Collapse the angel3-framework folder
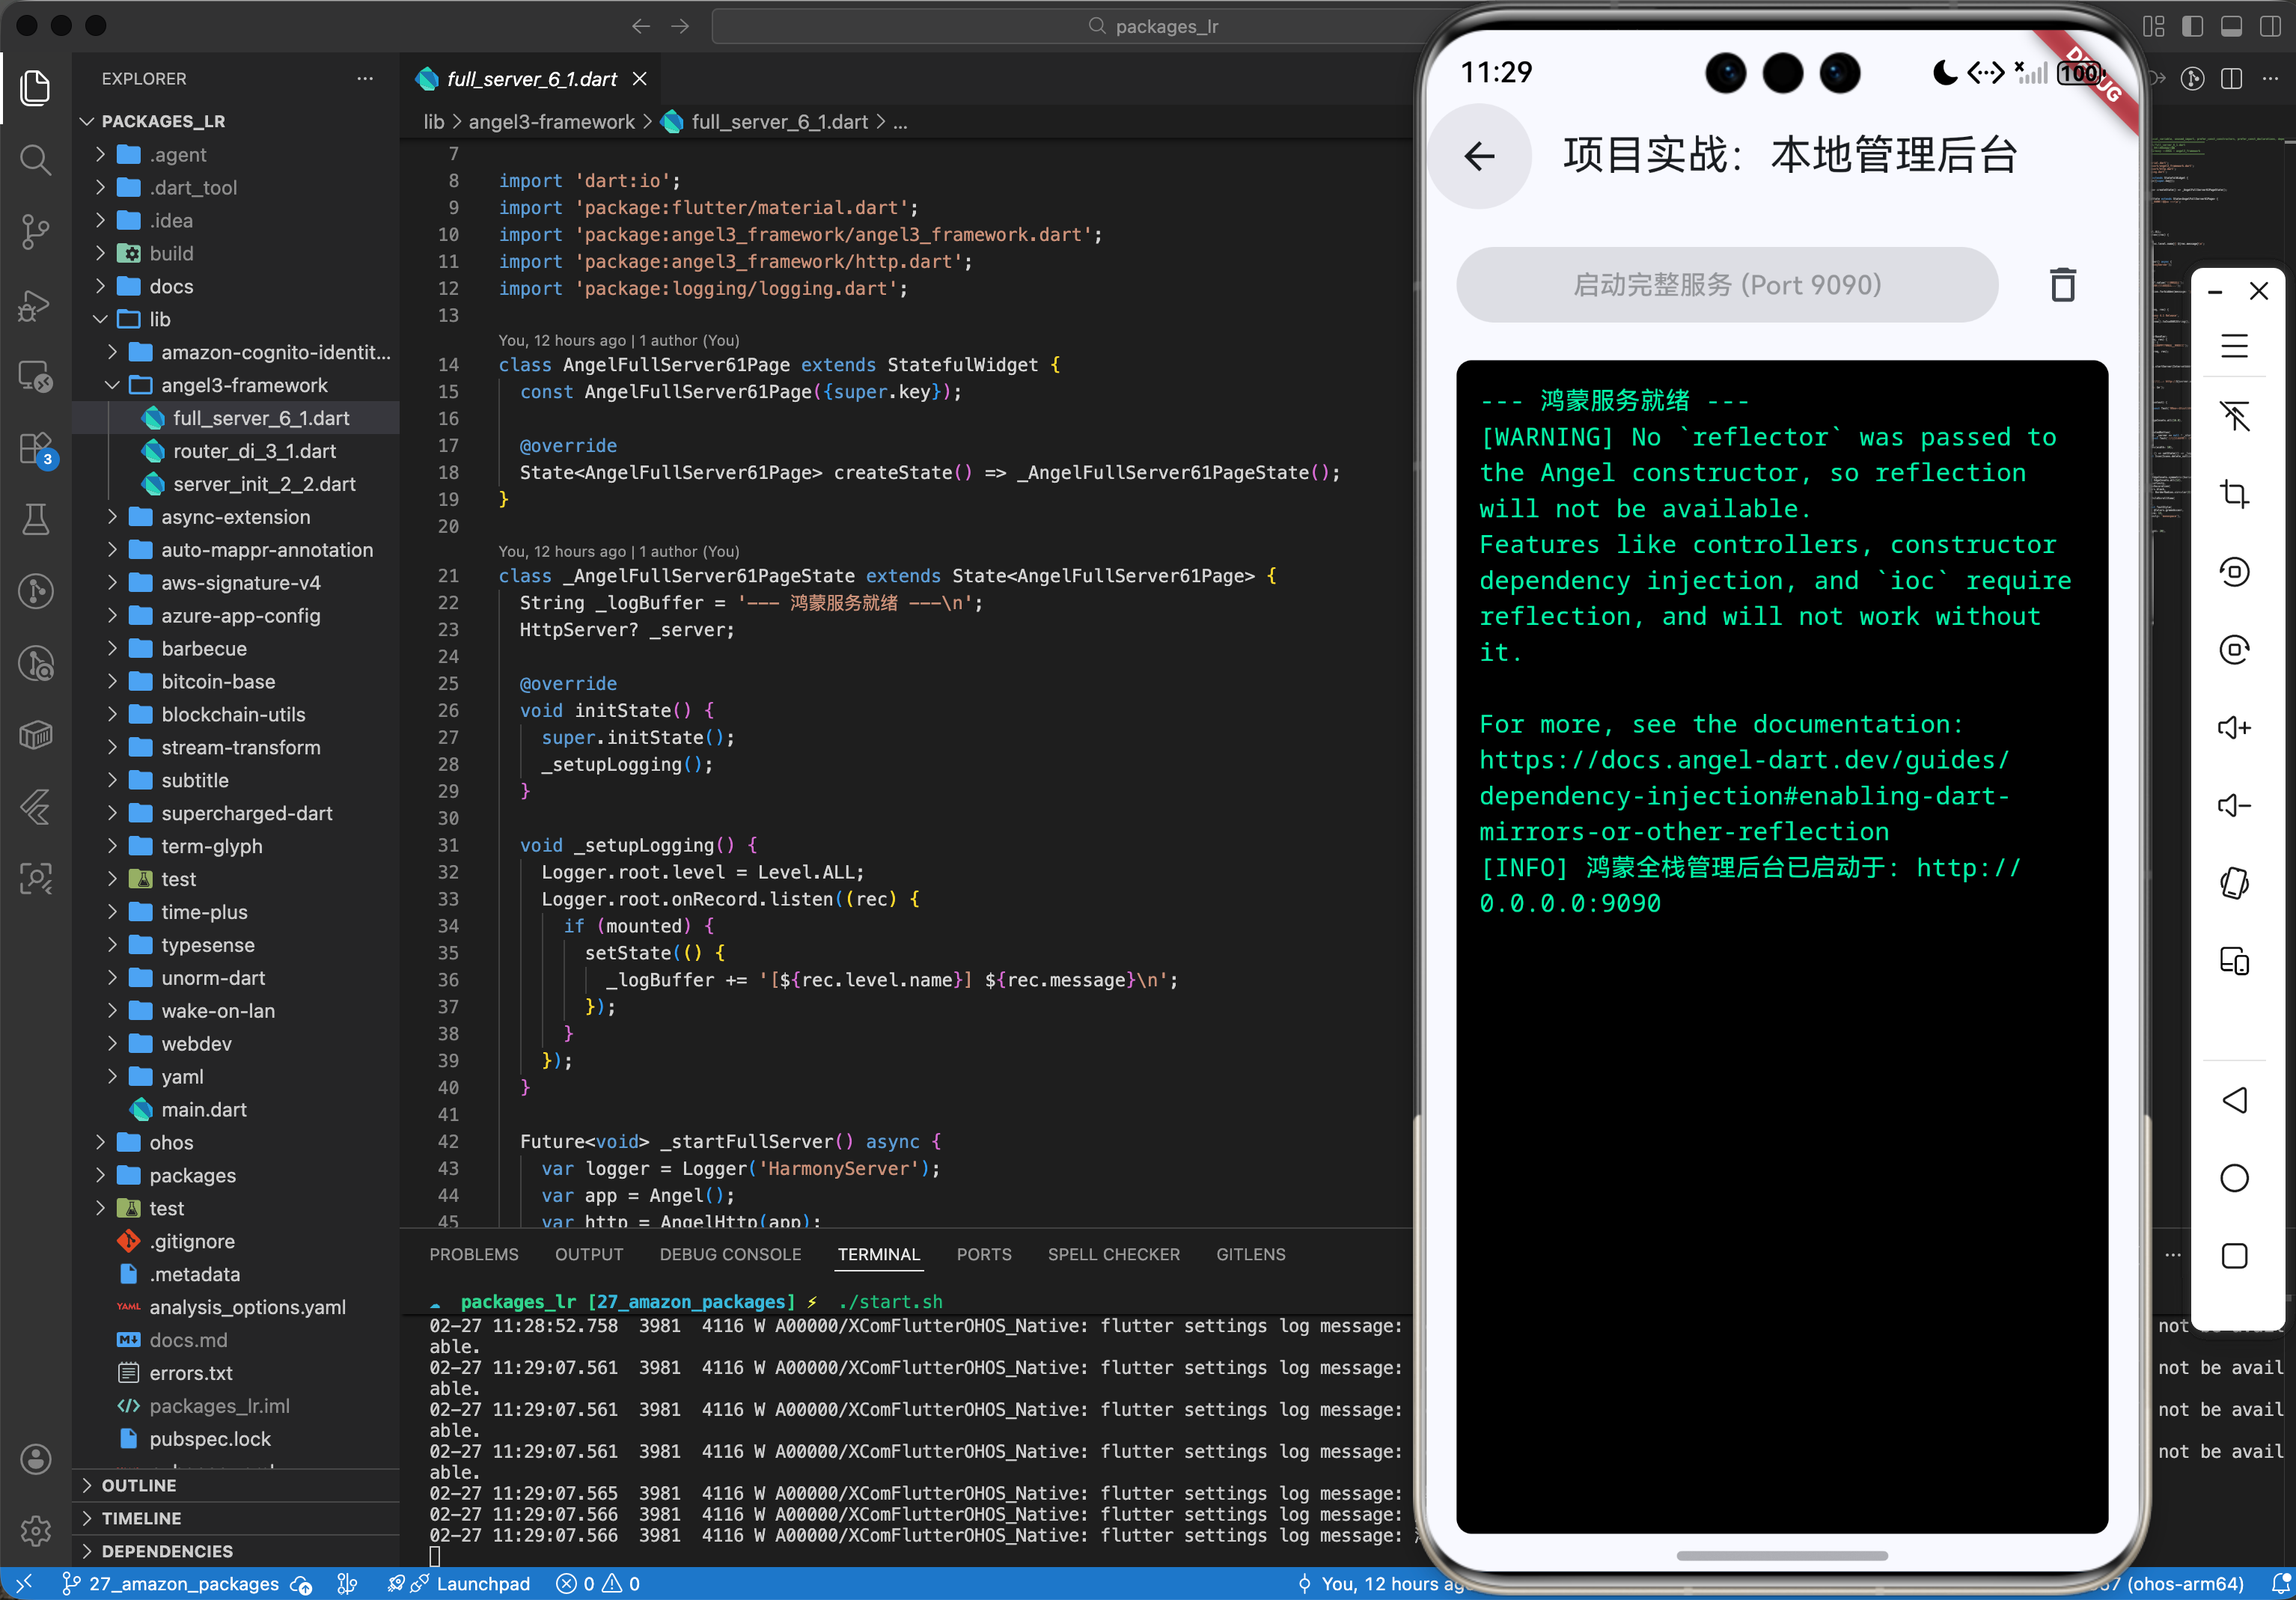The image size is (2296, 1600). point(244,385)
